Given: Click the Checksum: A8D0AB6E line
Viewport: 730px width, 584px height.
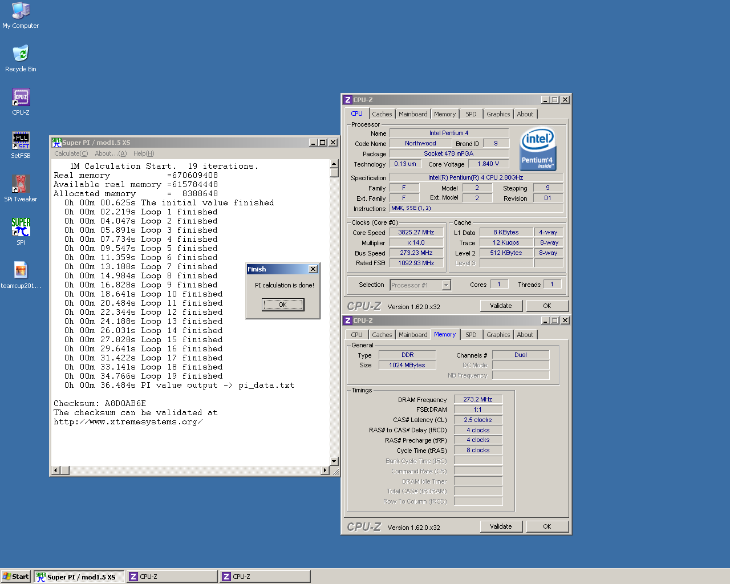Looking at the screenshot, I should click(x=100, y=403).
